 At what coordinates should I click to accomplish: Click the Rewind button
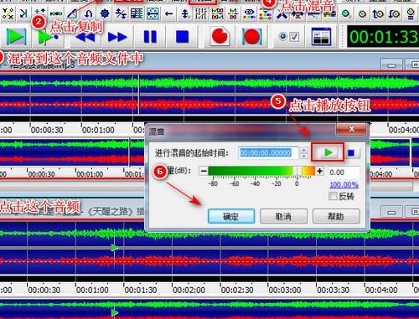[85, 37]
